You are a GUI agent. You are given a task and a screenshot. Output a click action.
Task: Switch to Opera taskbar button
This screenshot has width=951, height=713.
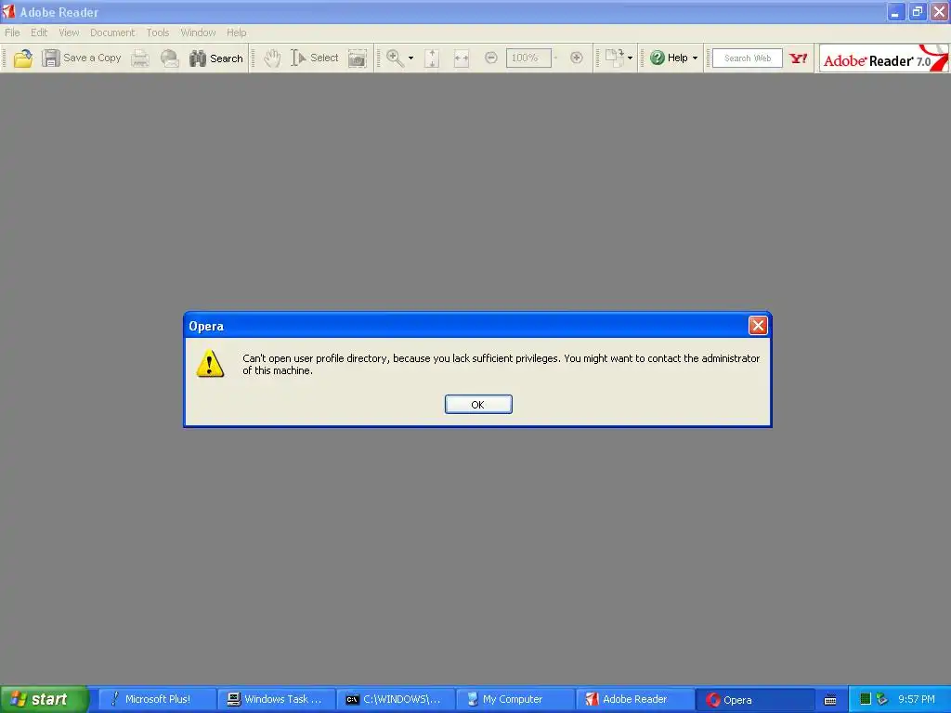click(x=753, y=700)
